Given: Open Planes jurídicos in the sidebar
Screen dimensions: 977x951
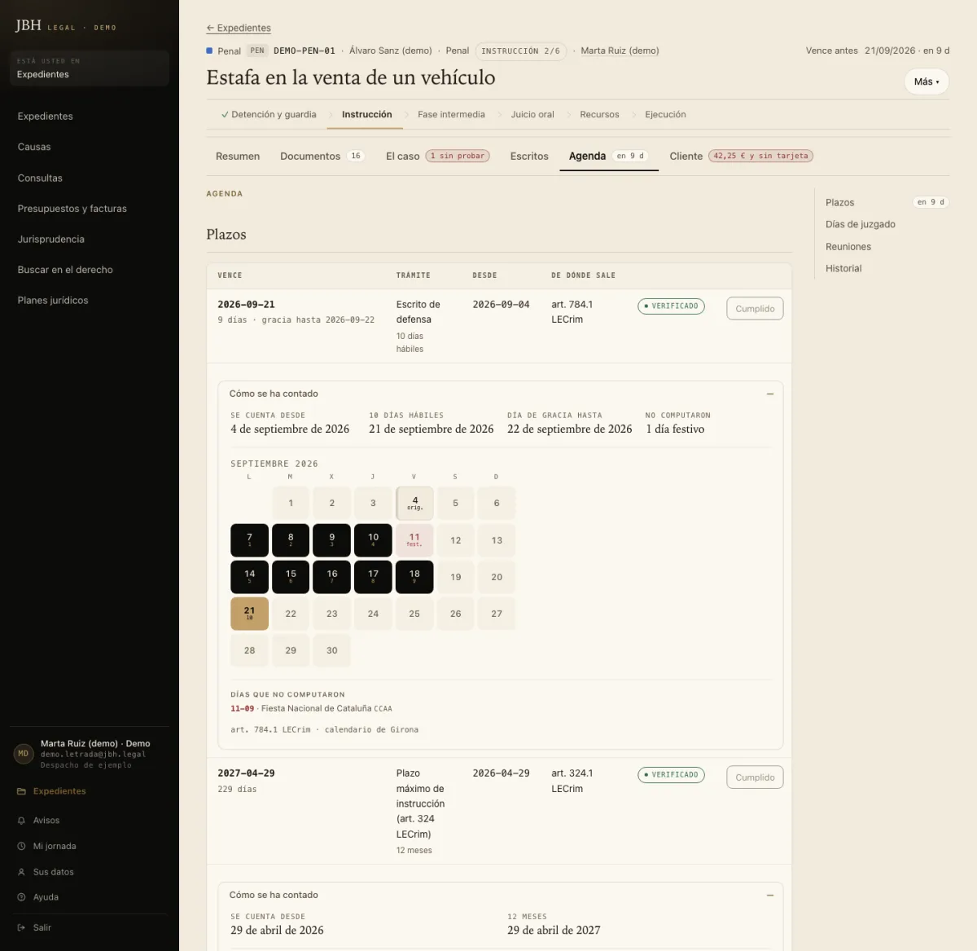Looking at the screenshot, I should pos(53,301).
